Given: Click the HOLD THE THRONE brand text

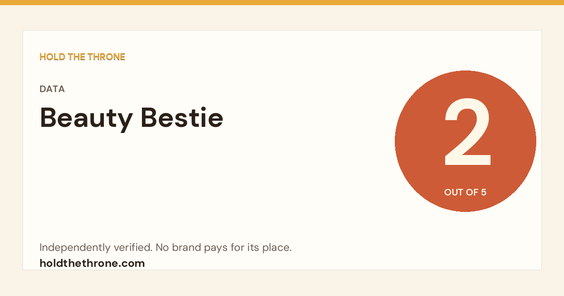Looking at the screenshot, I should click(x=82, y=57).
